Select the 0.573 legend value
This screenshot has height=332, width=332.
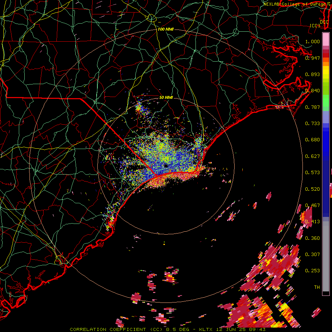point(312,173)
